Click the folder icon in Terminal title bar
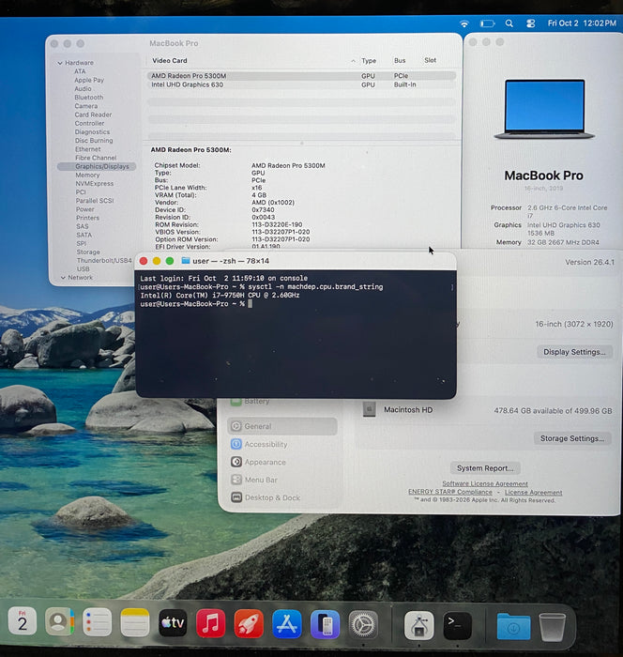 pos(186,261)
